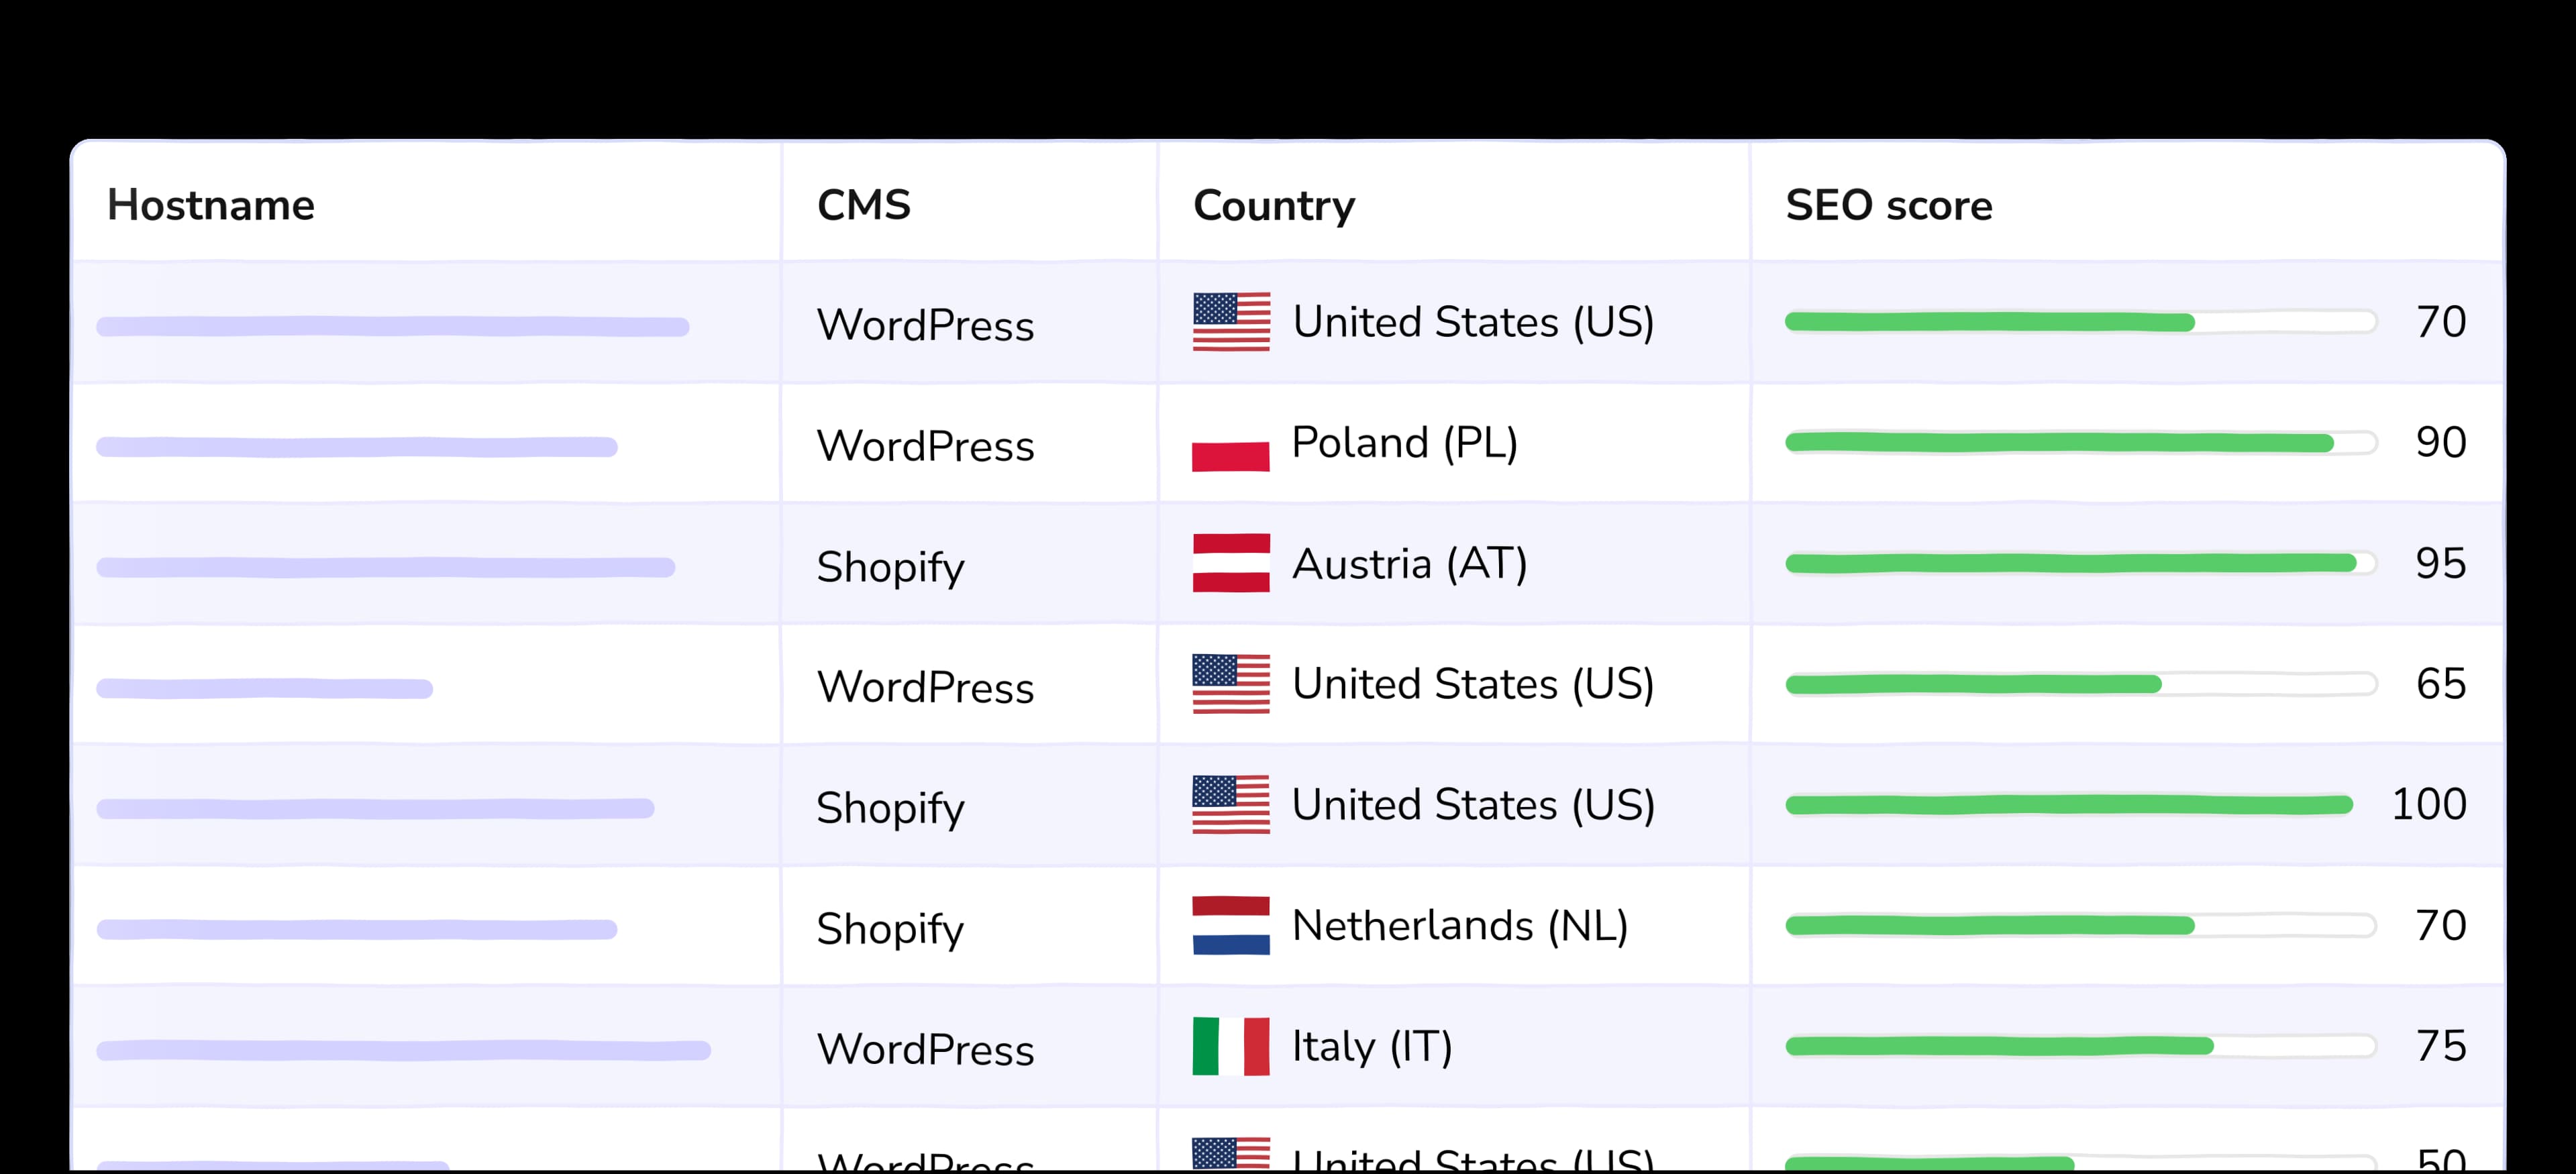This screenshot has height=1174, width=2576.
Task: Click the US flag in the score 100 row
Action: pyautogui.click(x=1230, y=805)
